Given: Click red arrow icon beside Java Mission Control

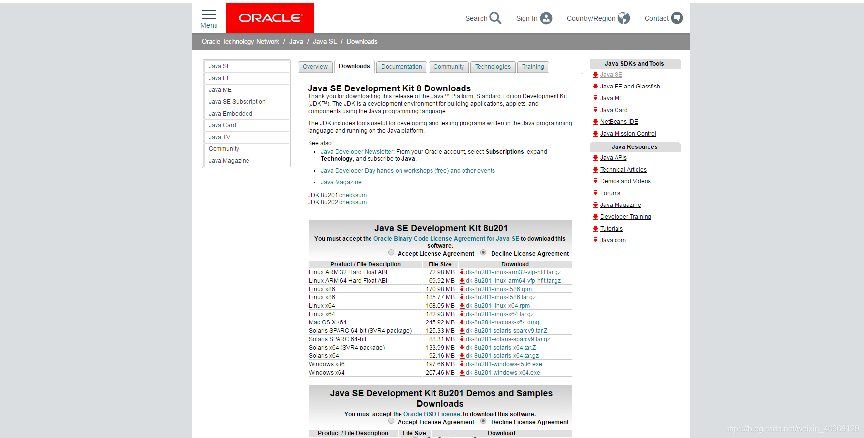Looking at the screenshot, I should point(595,134).
